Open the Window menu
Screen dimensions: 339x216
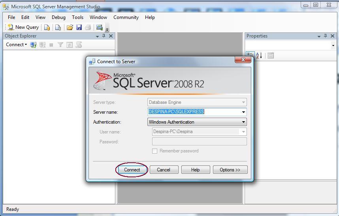point(98,17)
